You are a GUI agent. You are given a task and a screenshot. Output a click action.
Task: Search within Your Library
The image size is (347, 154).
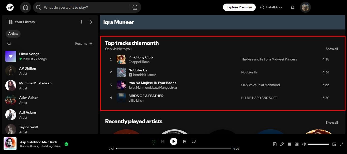pyautogui.click(x=9, y=43)
